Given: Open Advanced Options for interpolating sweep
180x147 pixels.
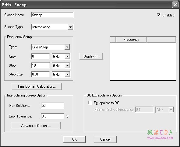Looking at the screenshot, I should (x=36, y=125).
